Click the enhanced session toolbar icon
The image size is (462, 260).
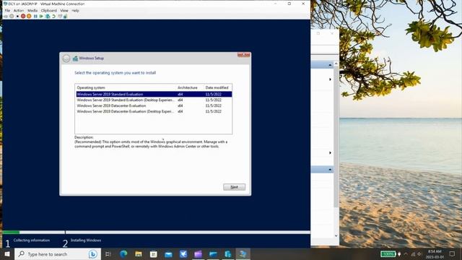60,16
